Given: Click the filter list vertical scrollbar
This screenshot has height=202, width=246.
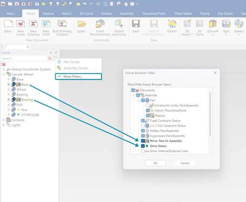Looking at the screenshot, I should (210, 114).
